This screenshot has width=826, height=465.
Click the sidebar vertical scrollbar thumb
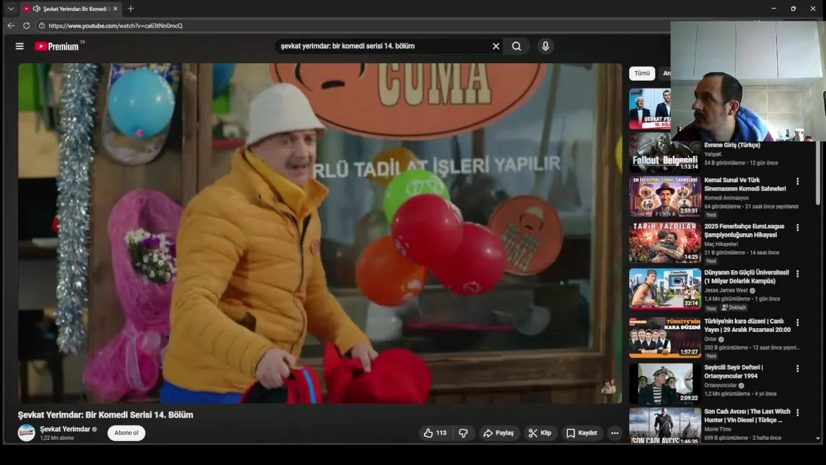click(818, 173)
